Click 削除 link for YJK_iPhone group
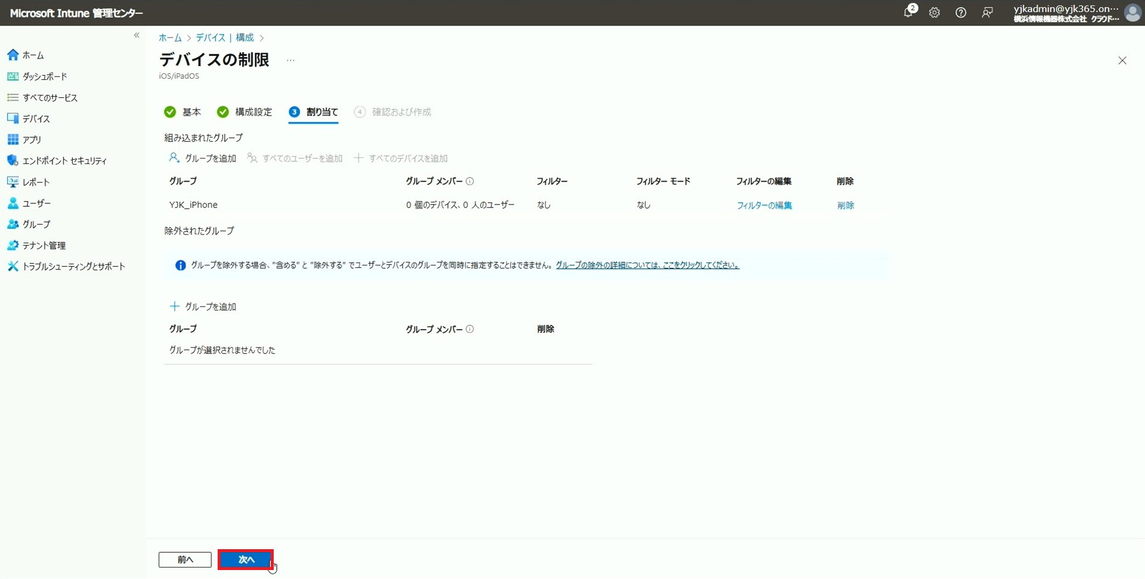Viewport: 1145px width, 579px height. 845,205
